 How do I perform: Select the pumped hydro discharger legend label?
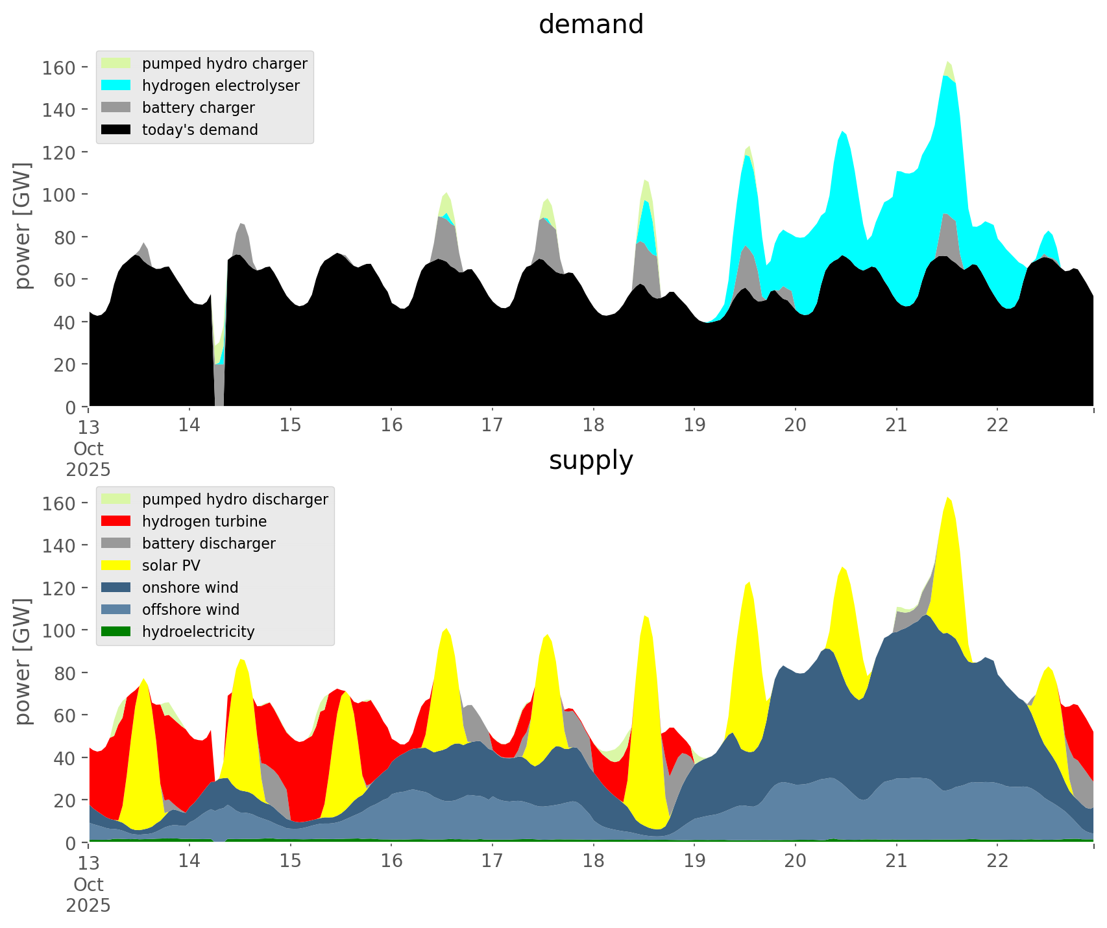[x=235, y=499]
